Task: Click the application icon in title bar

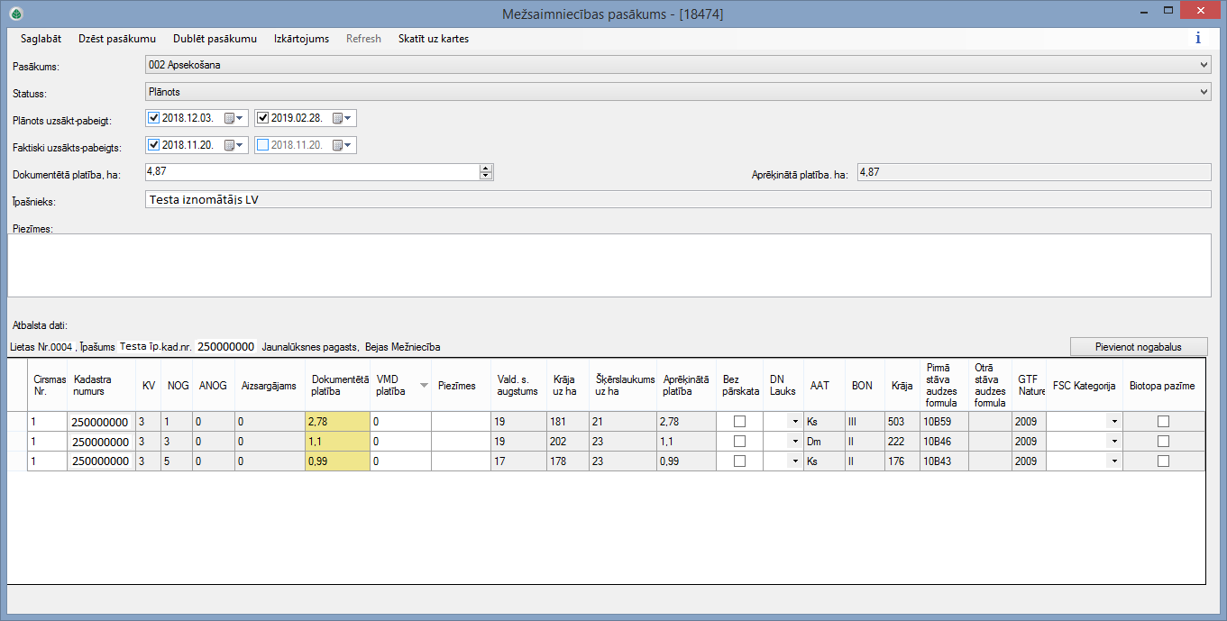Action: (15, 14)
